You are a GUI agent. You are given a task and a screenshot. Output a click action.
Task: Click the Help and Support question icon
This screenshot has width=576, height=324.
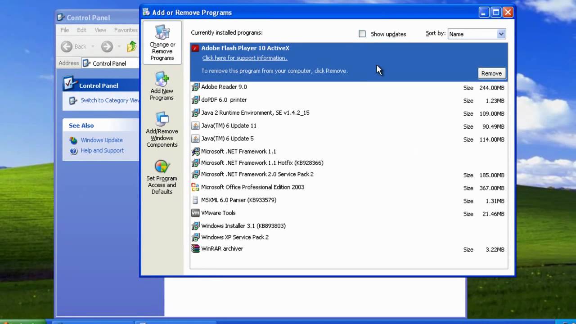pyautogui.click(x=73, y=151)
